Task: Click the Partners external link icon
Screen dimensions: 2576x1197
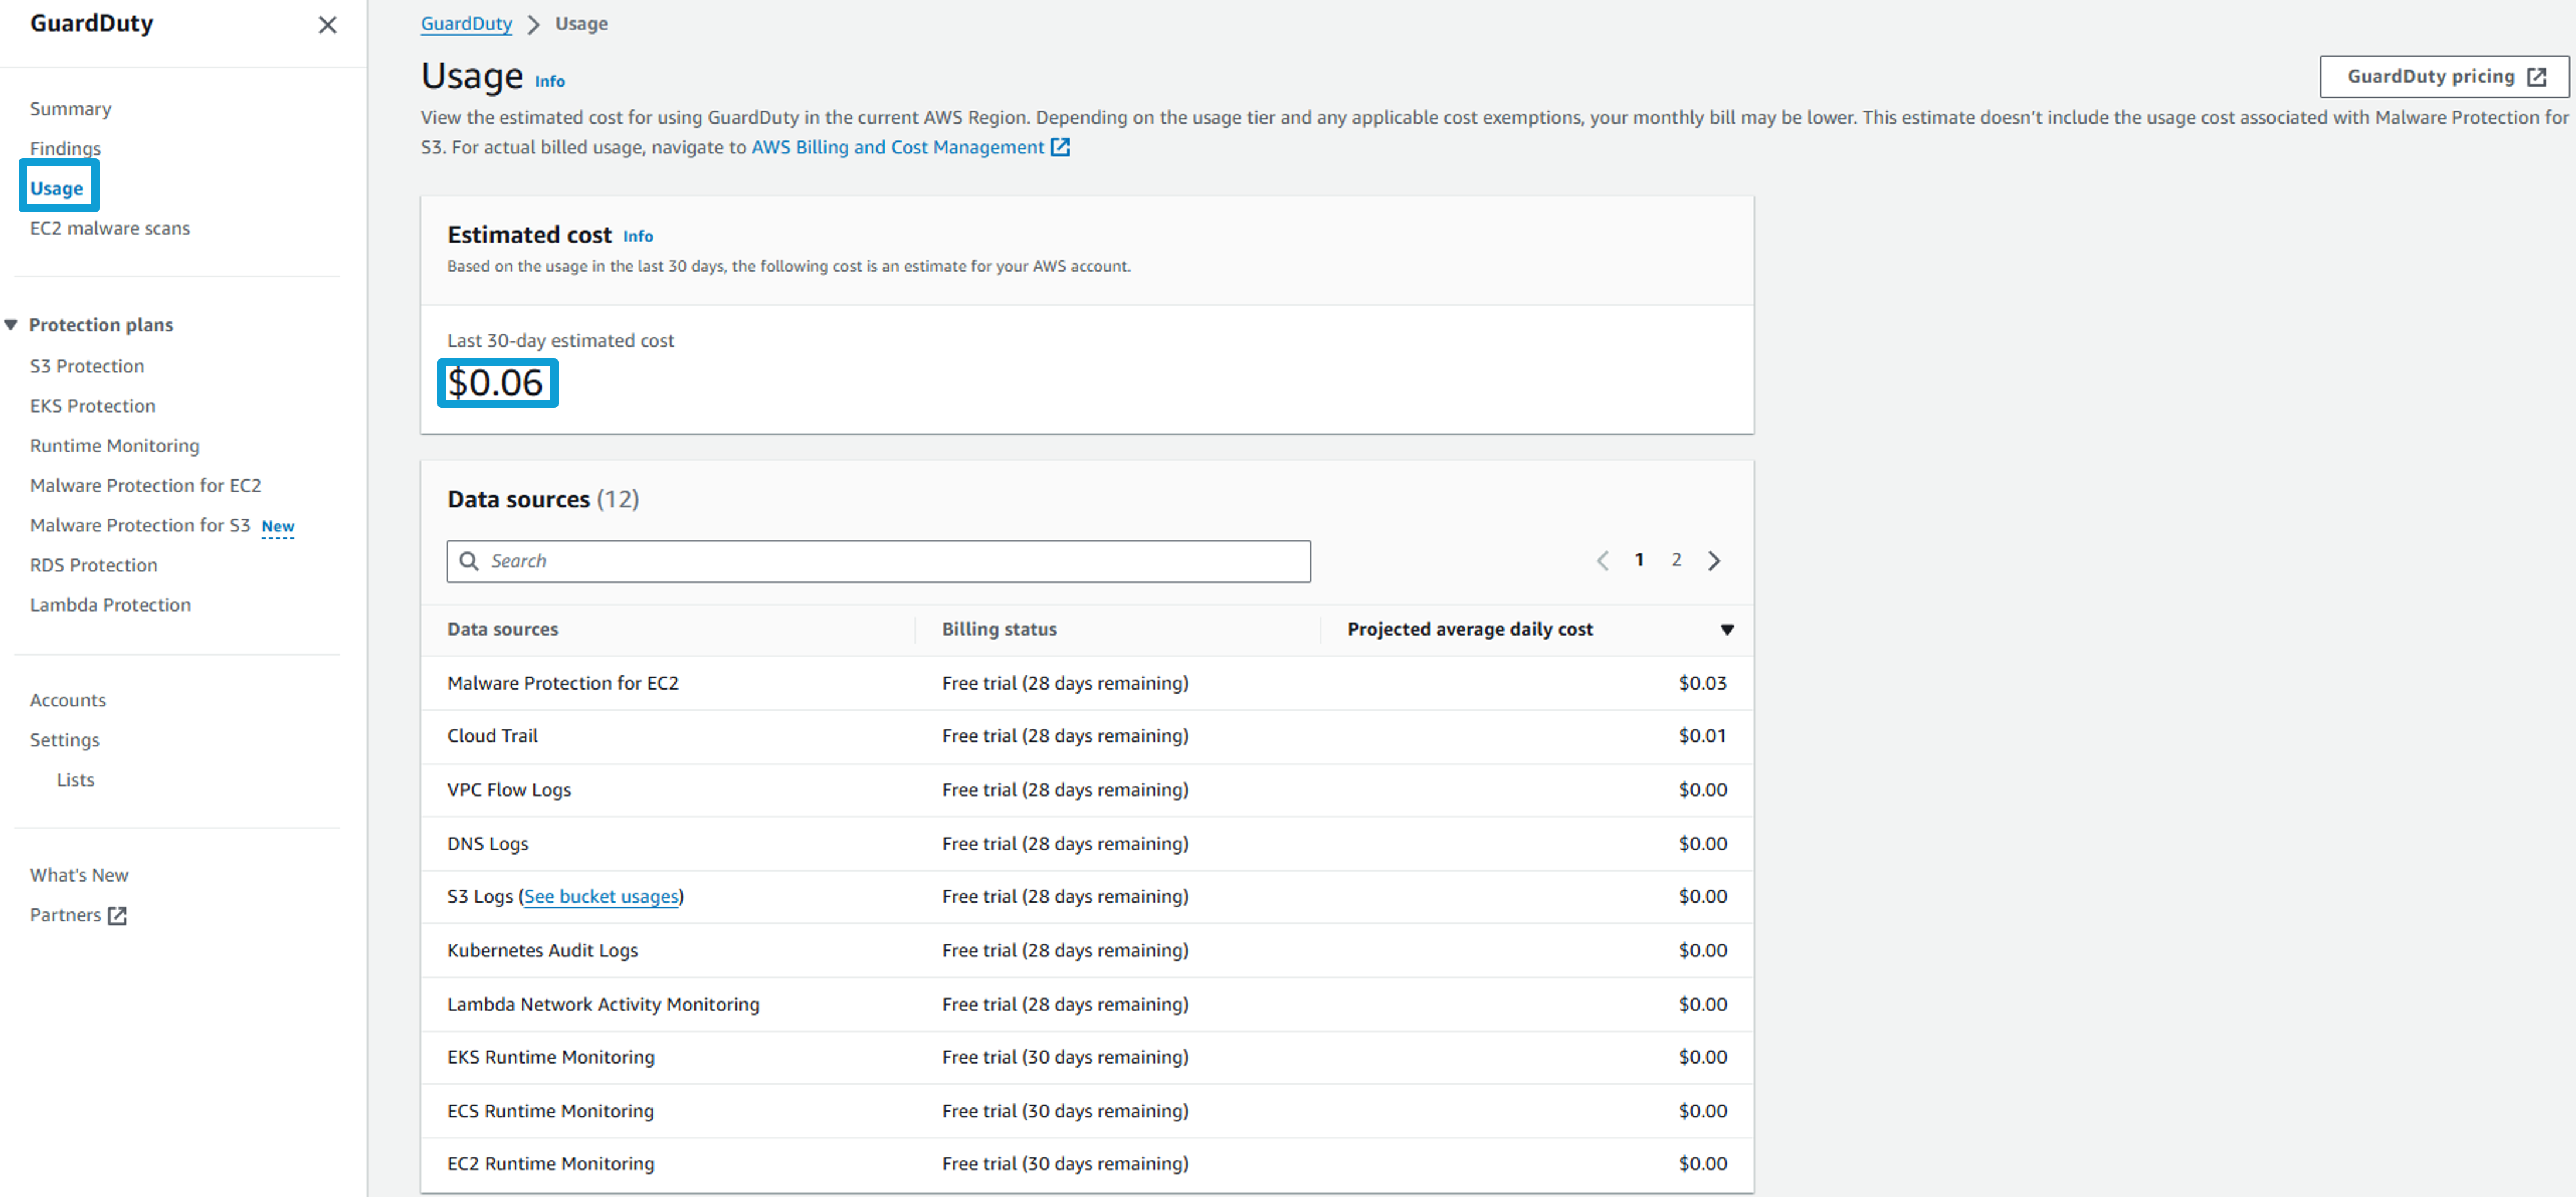Action: (117, 916)
